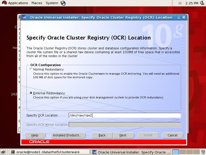Image resolution: width=206 pixels, height=155 pixels.
Task: Select the Normal Redundancy radio button
Action: click(x=31, y=69)
